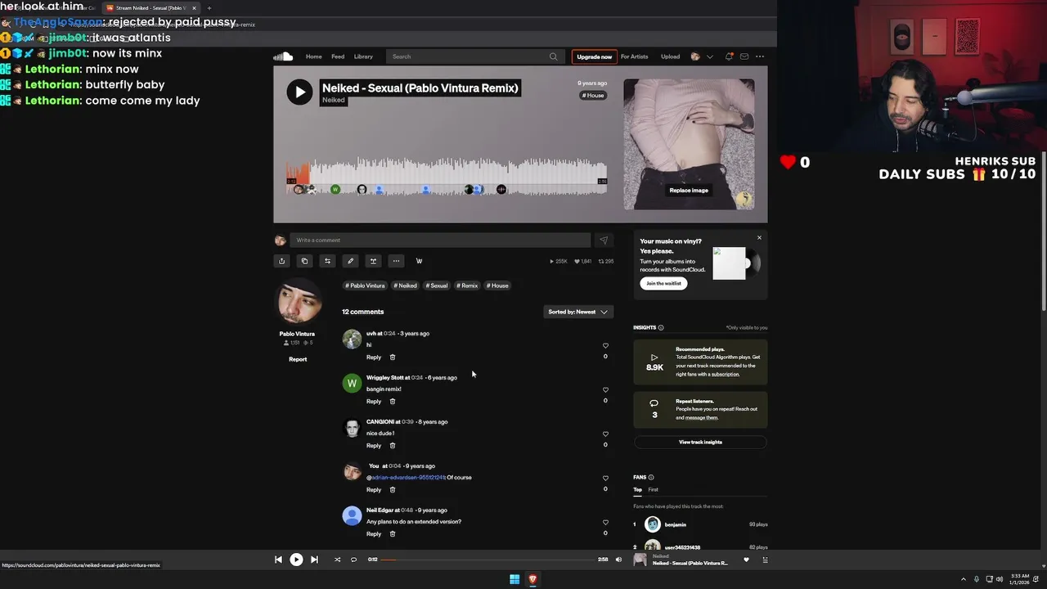
Task: Click the search magnifier icon
Action: pyautogui.click(x=553, y=56)
